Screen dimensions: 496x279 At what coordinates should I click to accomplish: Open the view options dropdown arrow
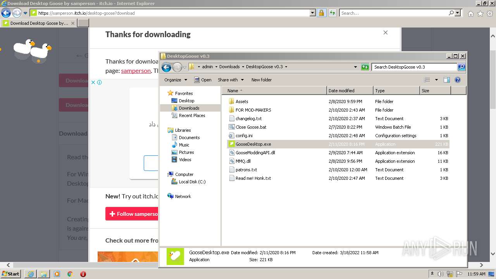point(436,80)
